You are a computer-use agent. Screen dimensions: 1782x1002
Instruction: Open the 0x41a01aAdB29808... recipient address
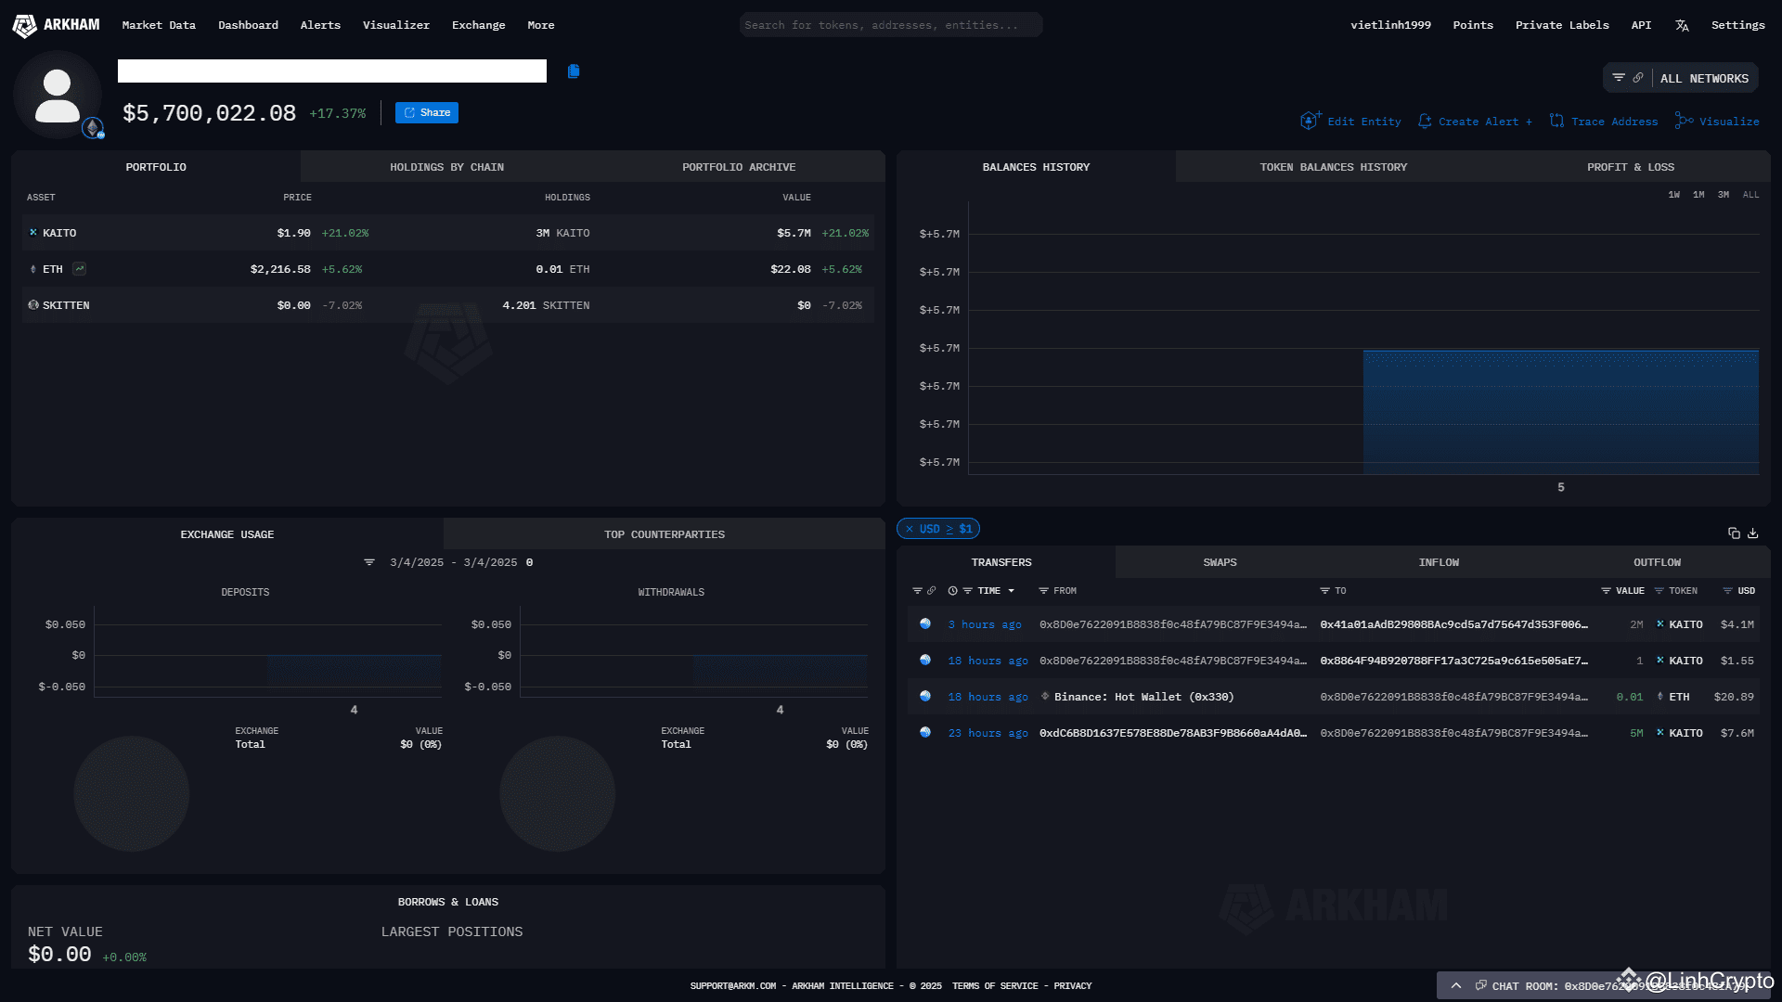click(x=1453, y=624)
